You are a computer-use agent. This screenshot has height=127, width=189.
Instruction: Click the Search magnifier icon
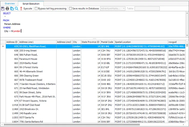click(16, 8)
